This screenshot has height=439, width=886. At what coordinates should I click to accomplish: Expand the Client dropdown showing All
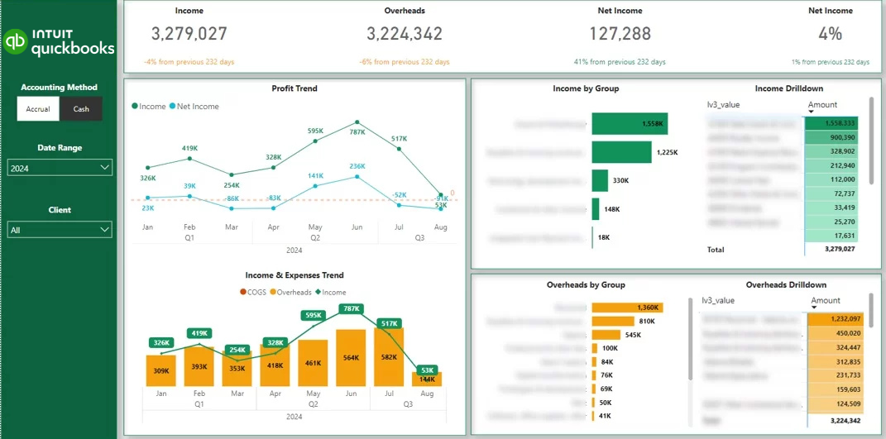point(60,230)
